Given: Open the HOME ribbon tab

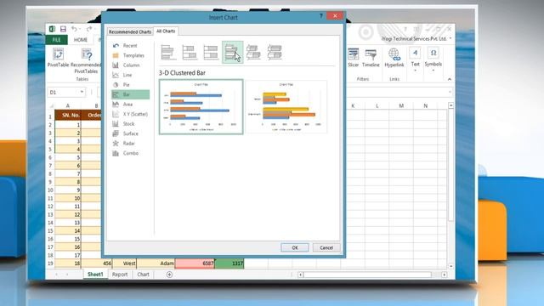Looking at the screenshot, I should 81,40.
